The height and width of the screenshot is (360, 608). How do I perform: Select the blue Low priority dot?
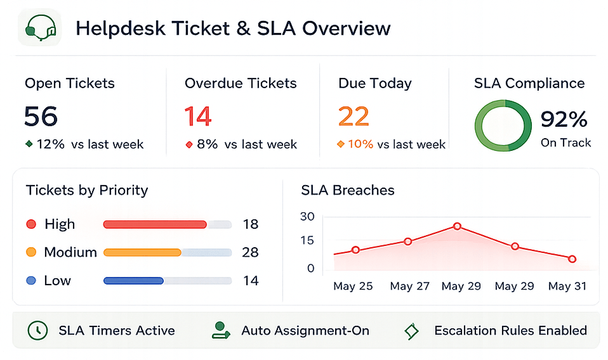[31, 281]
